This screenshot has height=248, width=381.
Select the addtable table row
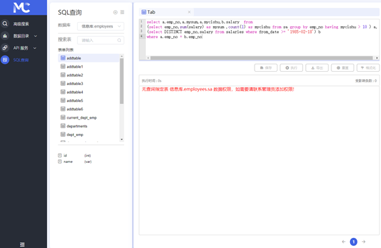(x=89, y=58)
